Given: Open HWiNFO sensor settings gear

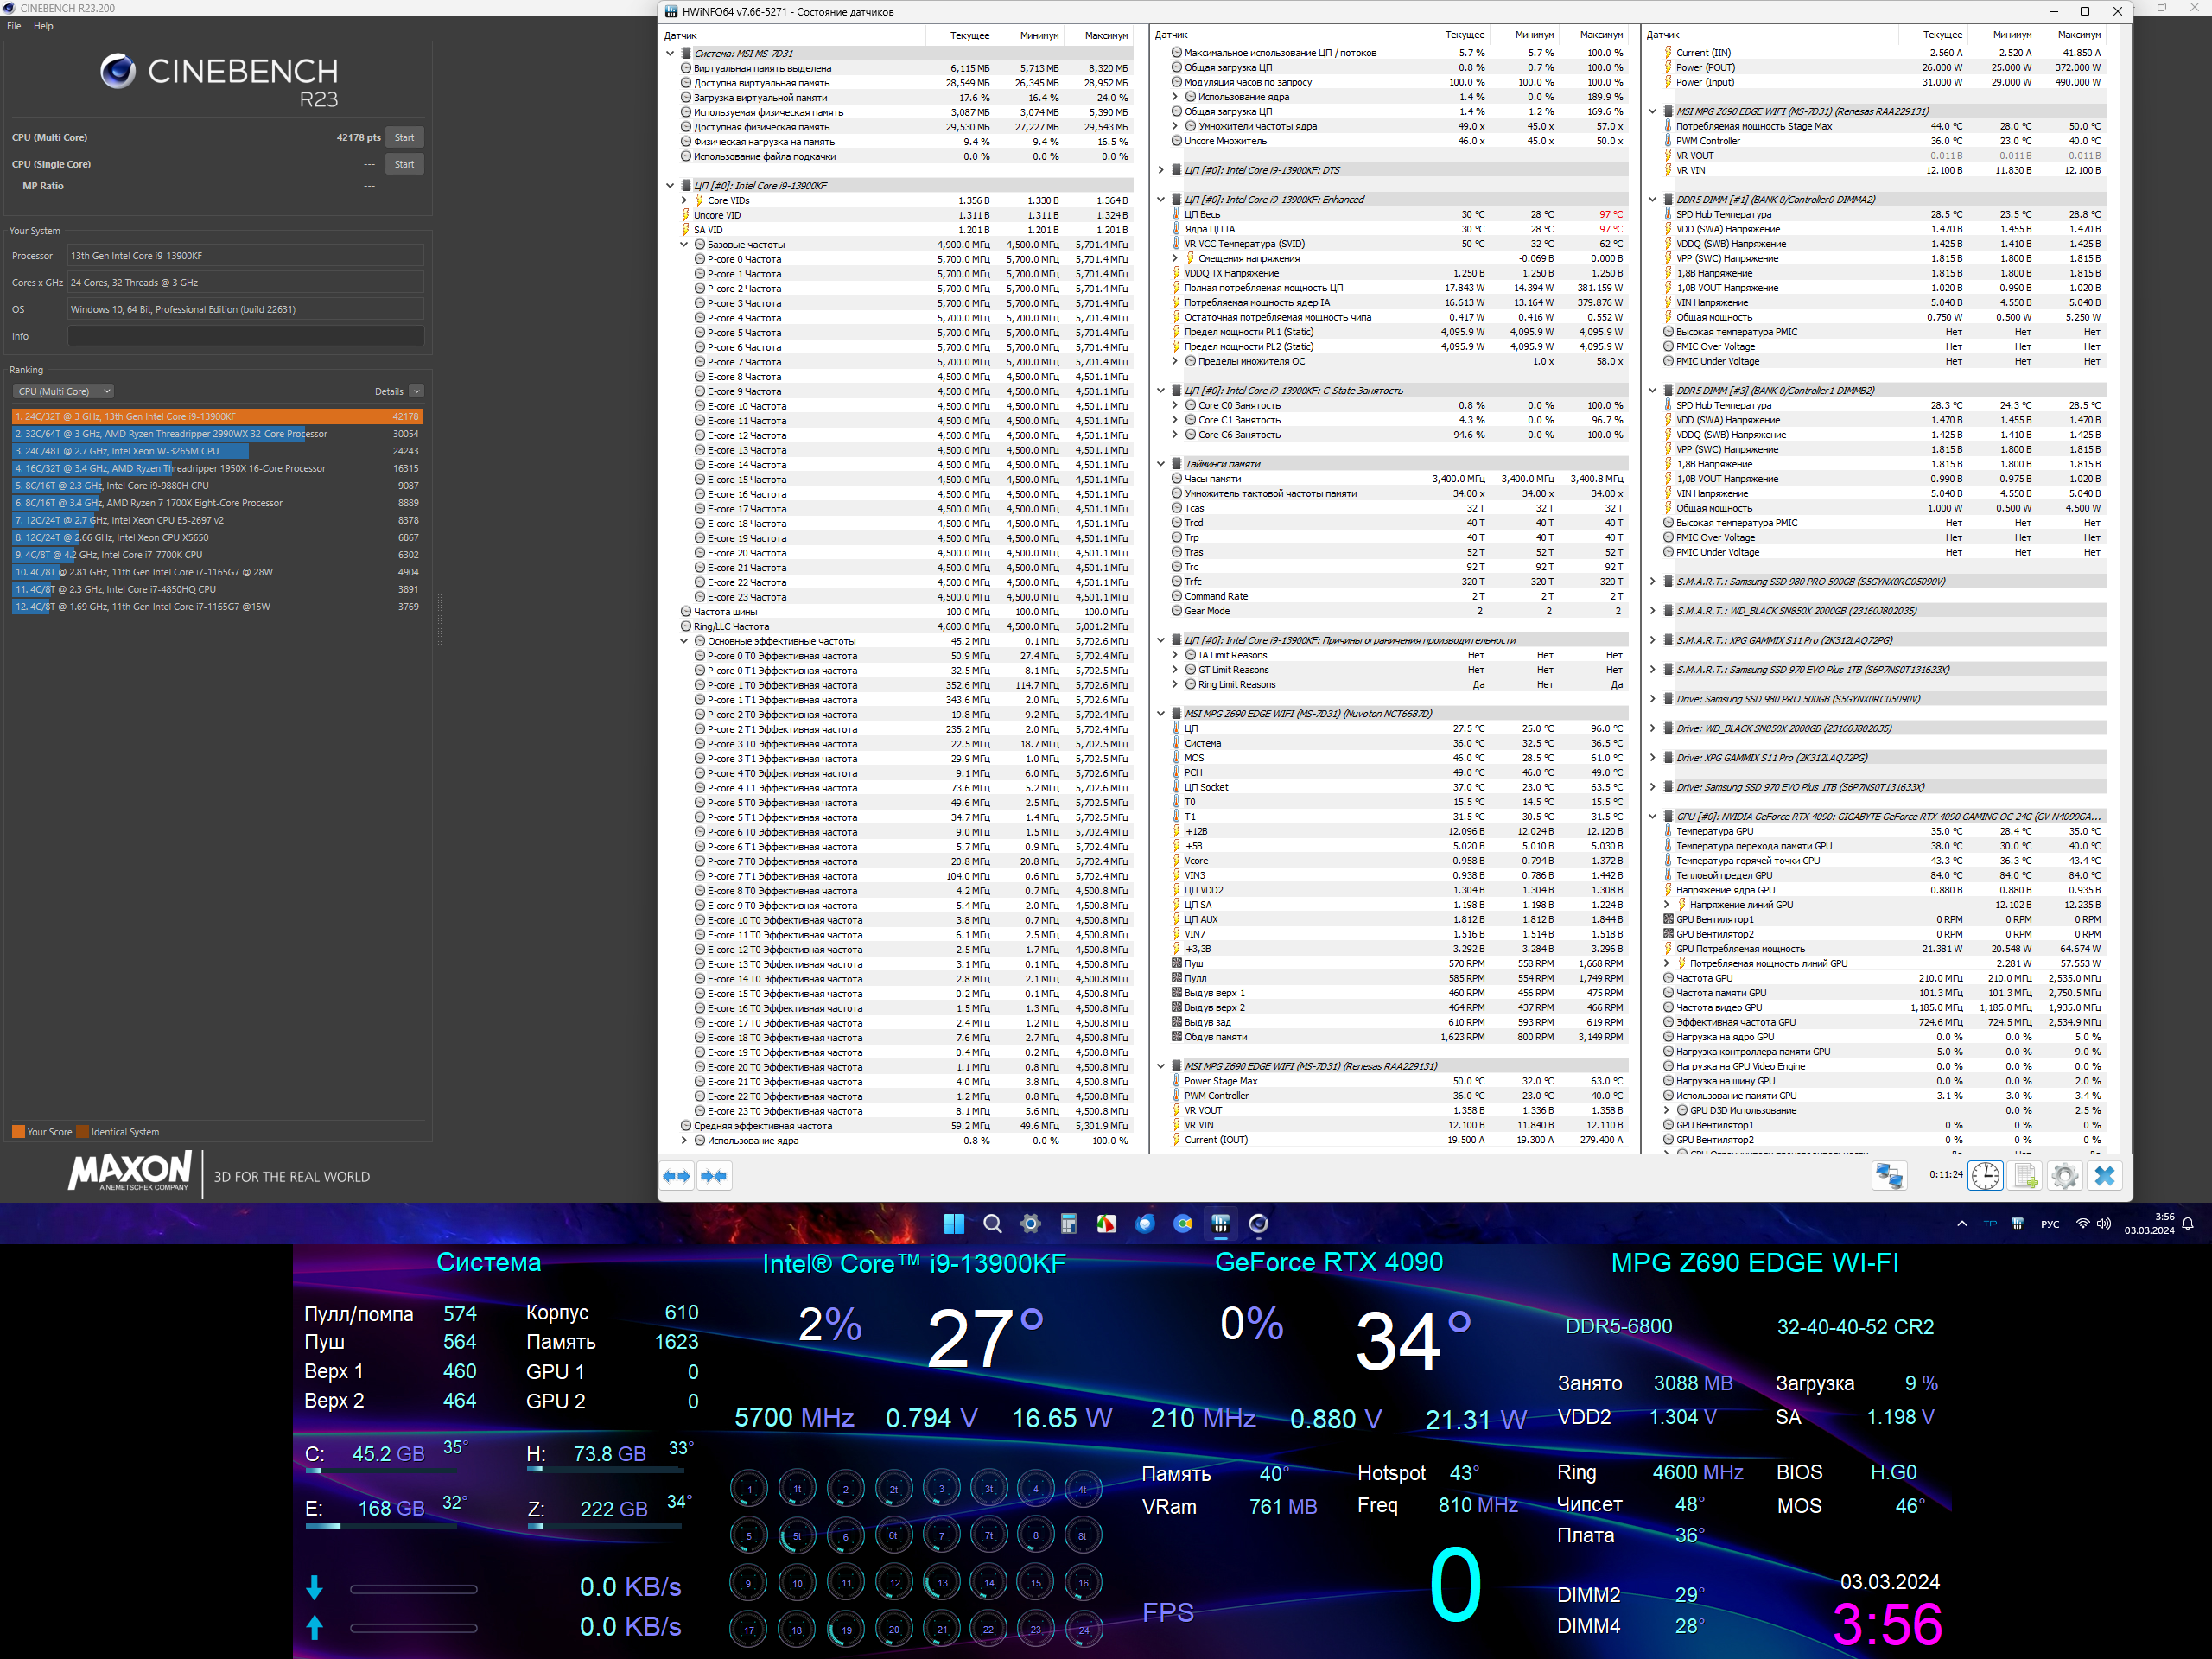Looking at the screenshot, I should tap(2064, 1175).
